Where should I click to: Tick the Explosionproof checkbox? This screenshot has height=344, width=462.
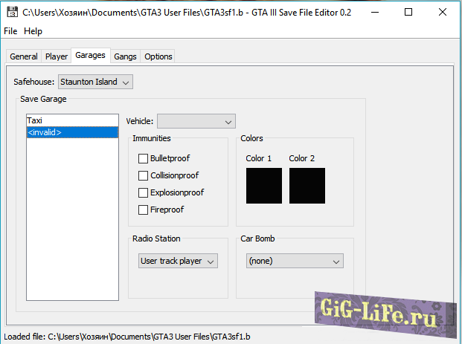(x=143, y=192)
